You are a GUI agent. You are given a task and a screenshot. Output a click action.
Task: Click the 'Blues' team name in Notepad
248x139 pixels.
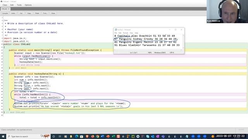[x=123, y=45]
